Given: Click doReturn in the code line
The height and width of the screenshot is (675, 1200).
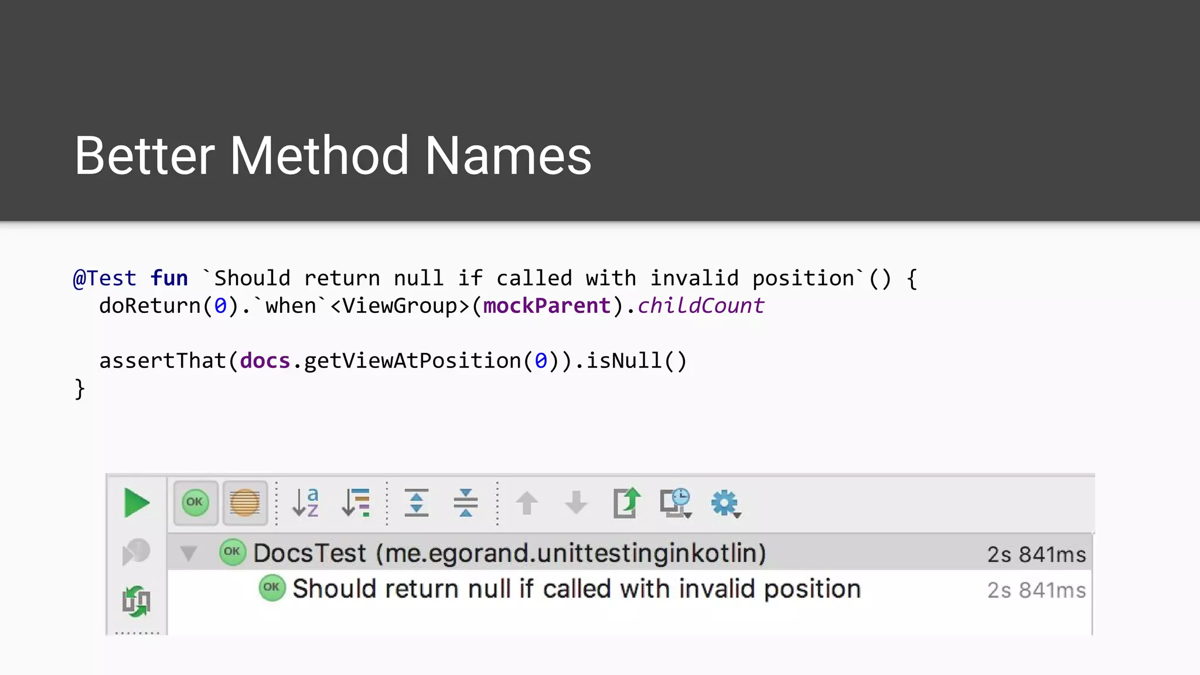Looking at the screenshot, I should click(x=150, y=306).
